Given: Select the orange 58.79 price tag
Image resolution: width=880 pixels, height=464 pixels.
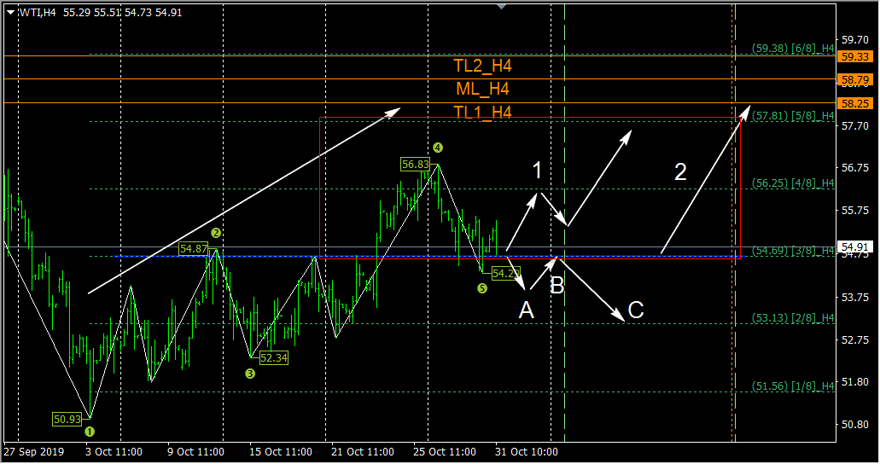Looking at the screenshot, I should 854,79.
